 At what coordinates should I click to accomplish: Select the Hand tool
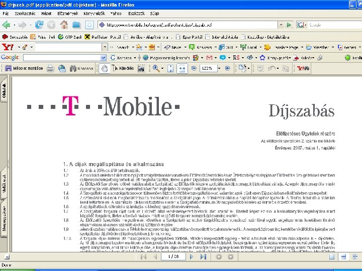pyautogui.click(x=105, y=68)
